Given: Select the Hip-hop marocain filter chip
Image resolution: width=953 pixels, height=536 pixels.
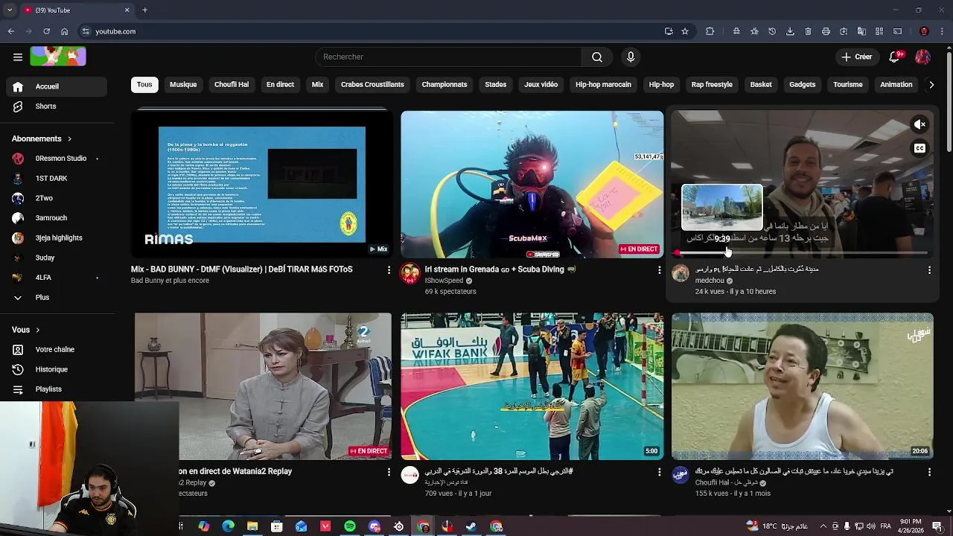Looking at the screenshot, I should (x=603, y=85).
